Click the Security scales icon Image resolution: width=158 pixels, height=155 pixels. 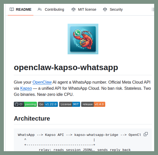tap(105, 9)
